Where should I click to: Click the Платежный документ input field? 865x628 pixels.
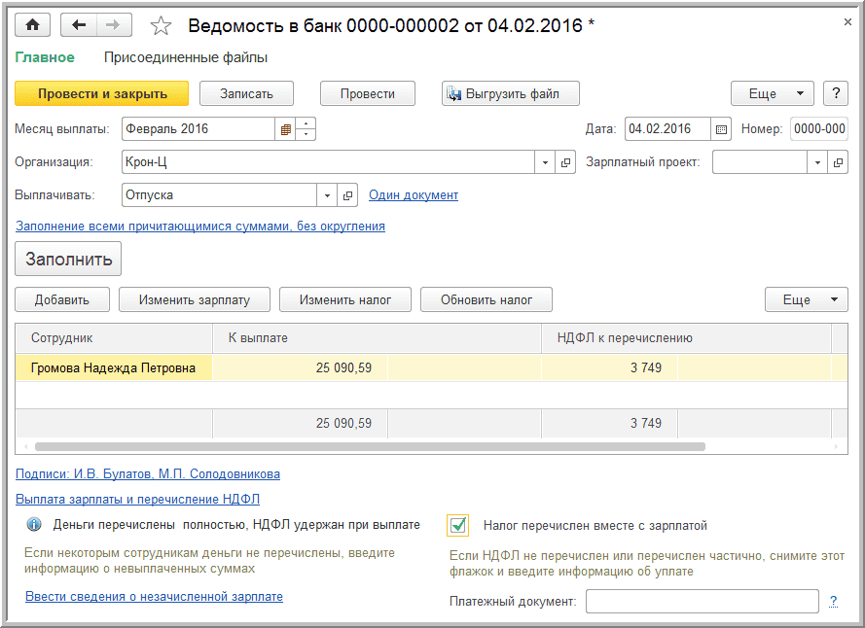tap(702, 602)
